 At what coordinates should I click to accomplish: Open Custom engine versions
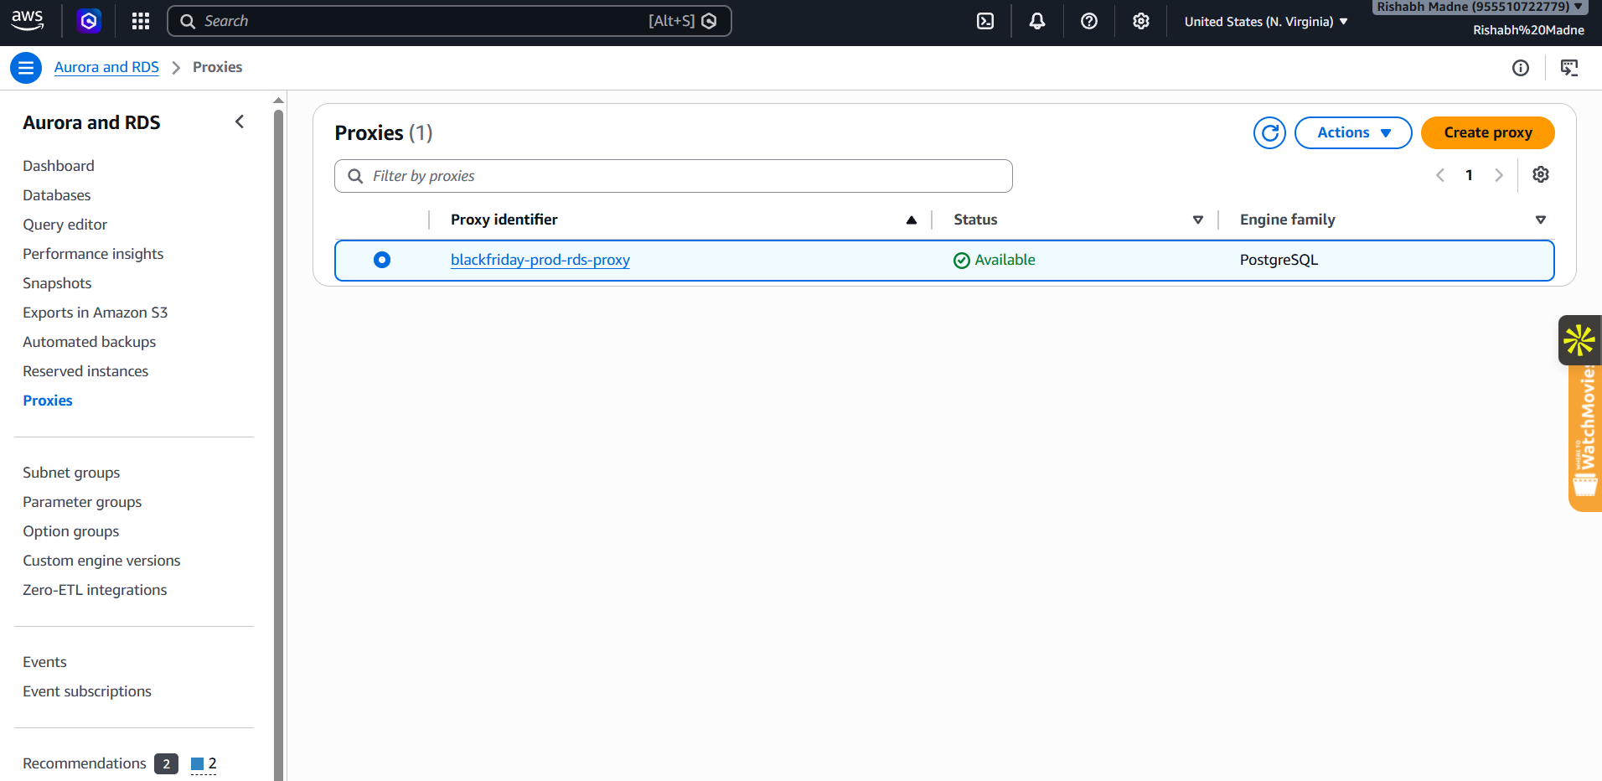click(101, 561)
